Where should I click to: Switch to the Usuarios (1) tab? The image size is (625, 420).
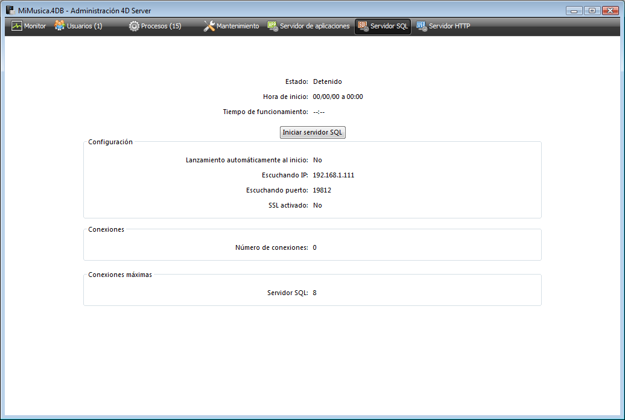(x=78, y=26)
